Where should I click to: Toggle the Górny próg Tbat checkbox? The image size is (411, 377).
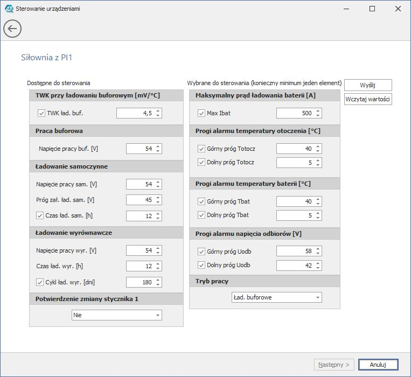pyautogui.click(x=201, y=201)
